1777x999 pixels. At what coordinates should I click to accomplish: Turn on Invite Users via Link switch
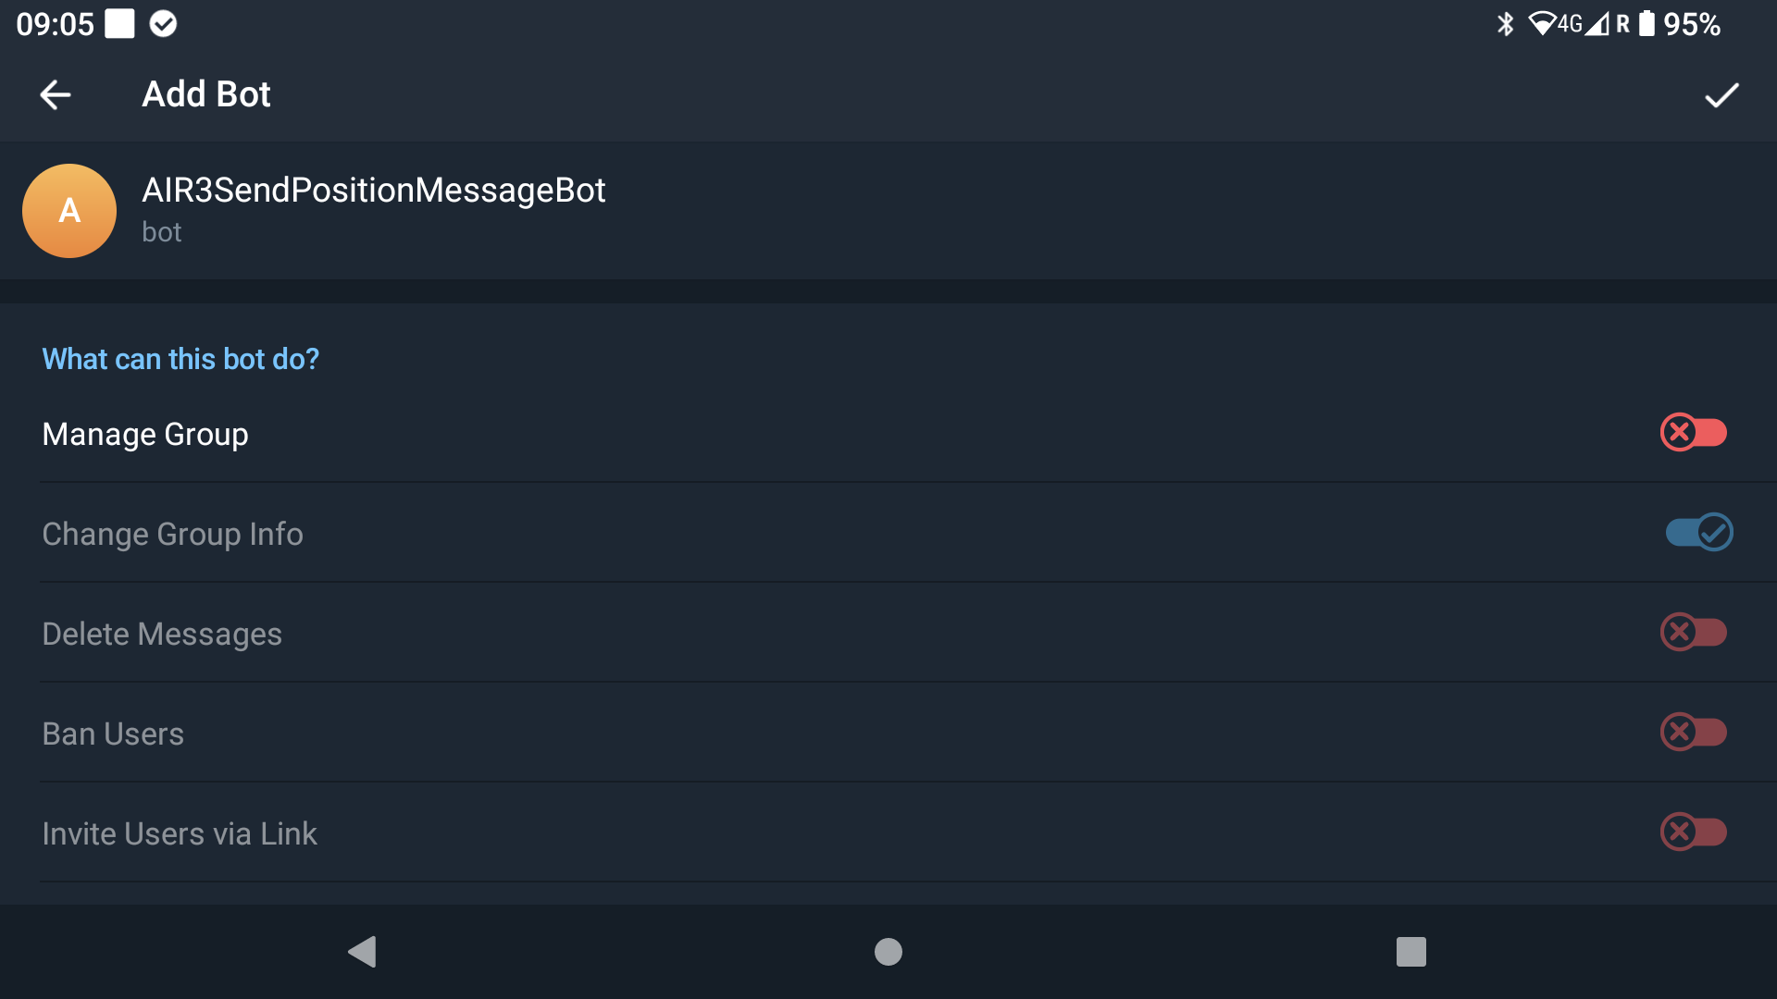click(x=1694, y=832)
